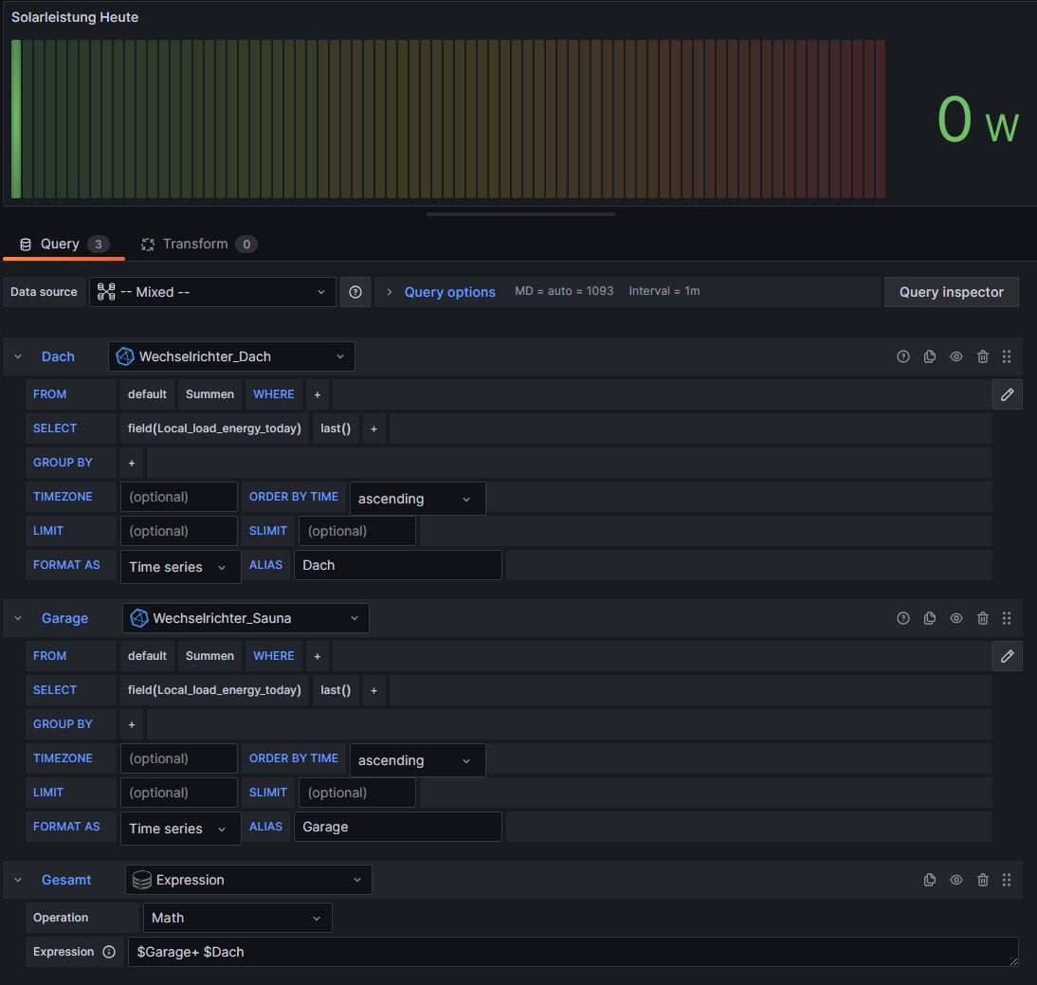Select the Query tab
Screen dimensions: 1037x985
point(59,244)
